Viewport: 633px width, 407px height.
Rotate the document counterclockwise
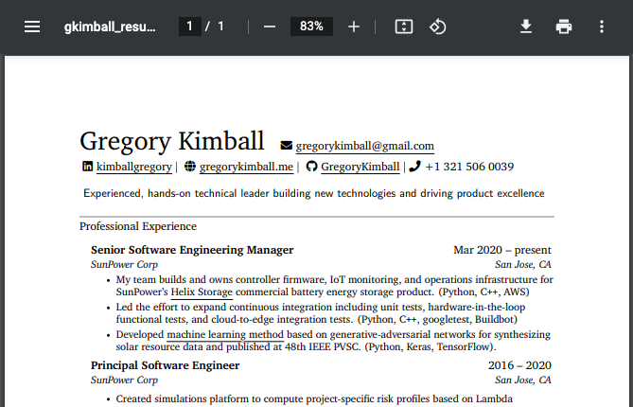[437, 27]
